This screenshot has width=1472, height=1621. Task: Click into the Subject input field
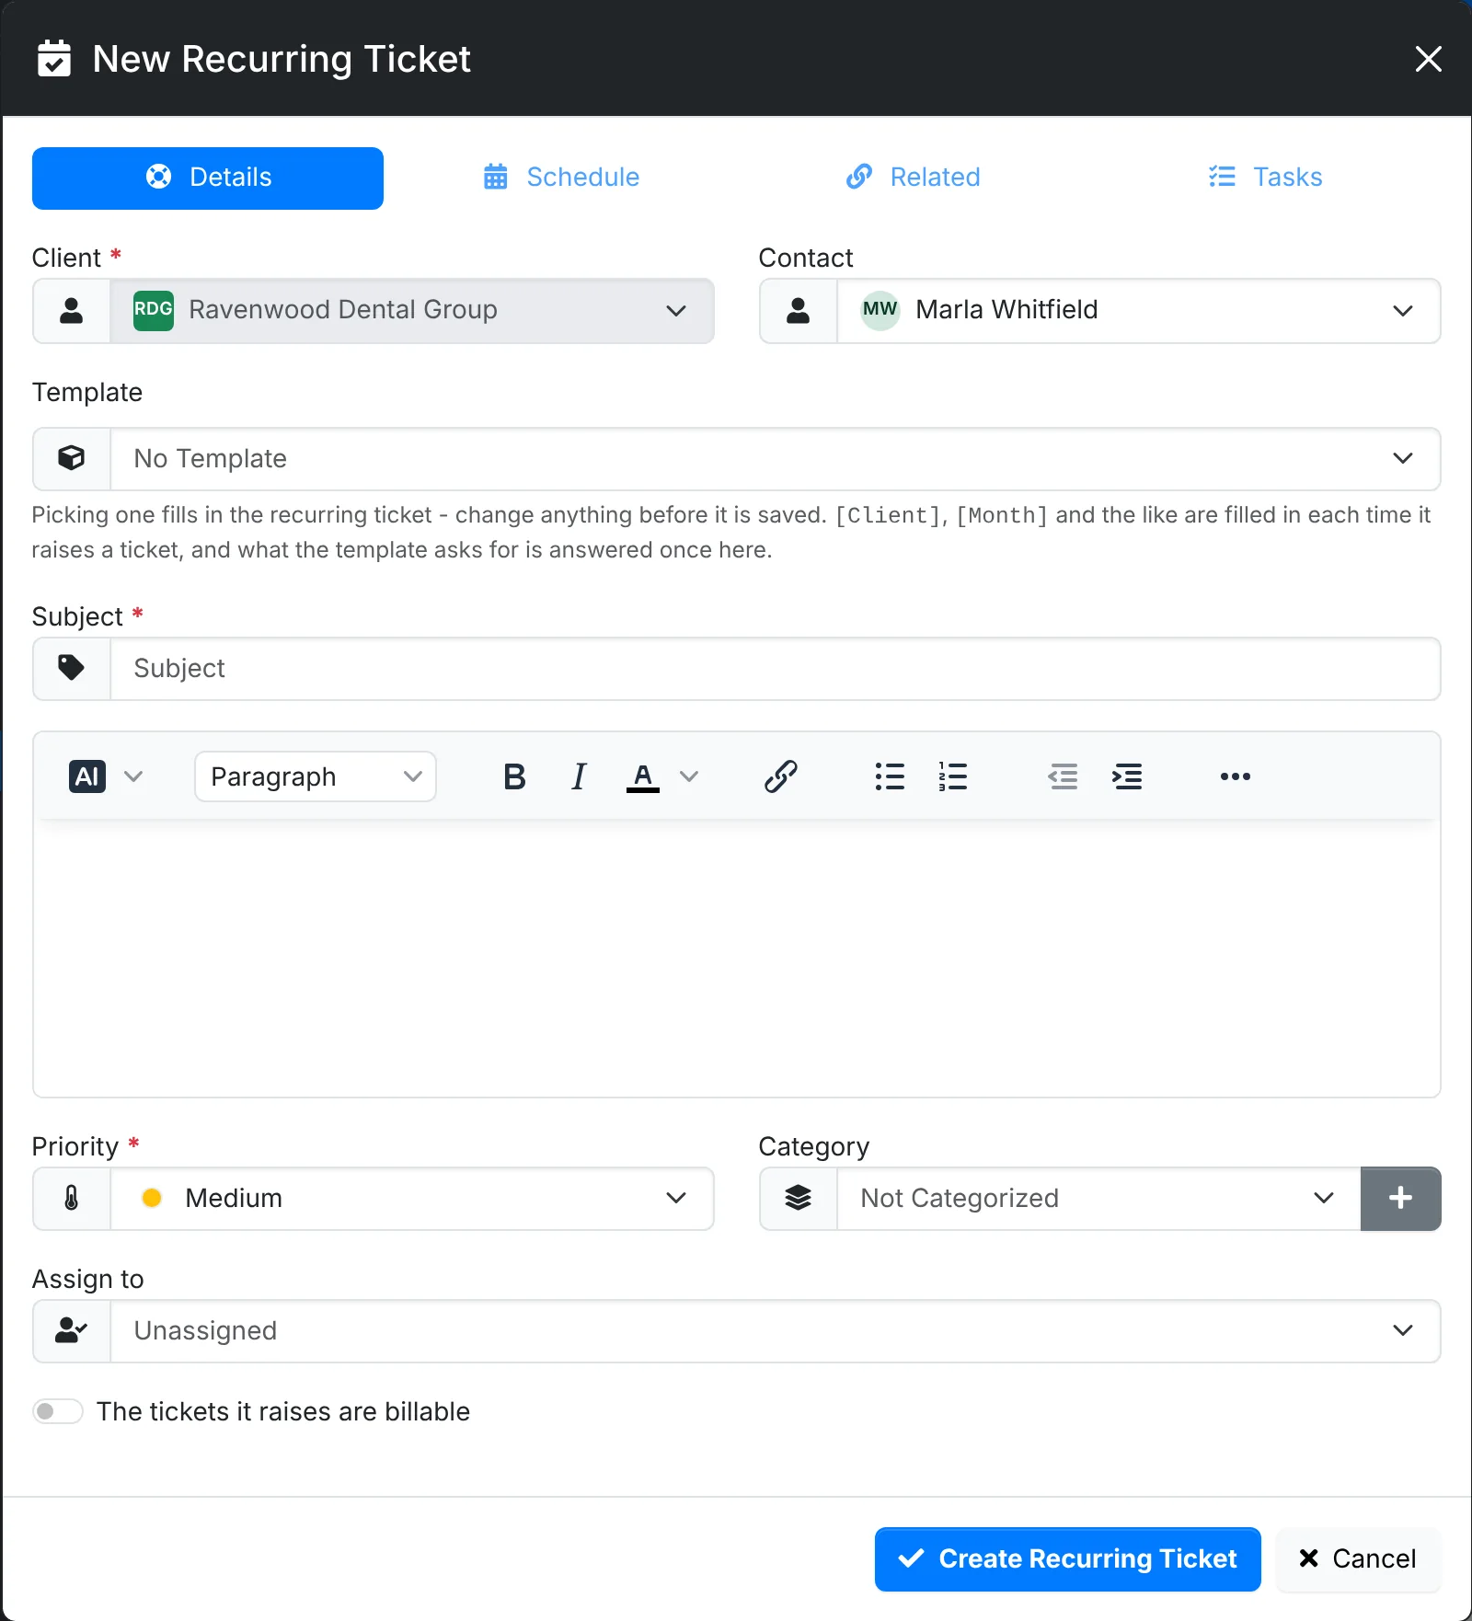(x=776, y=668)
